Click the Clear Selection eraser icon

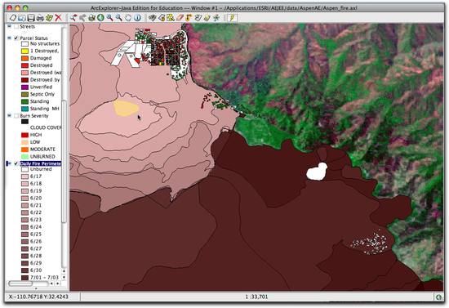click(180, 18)
